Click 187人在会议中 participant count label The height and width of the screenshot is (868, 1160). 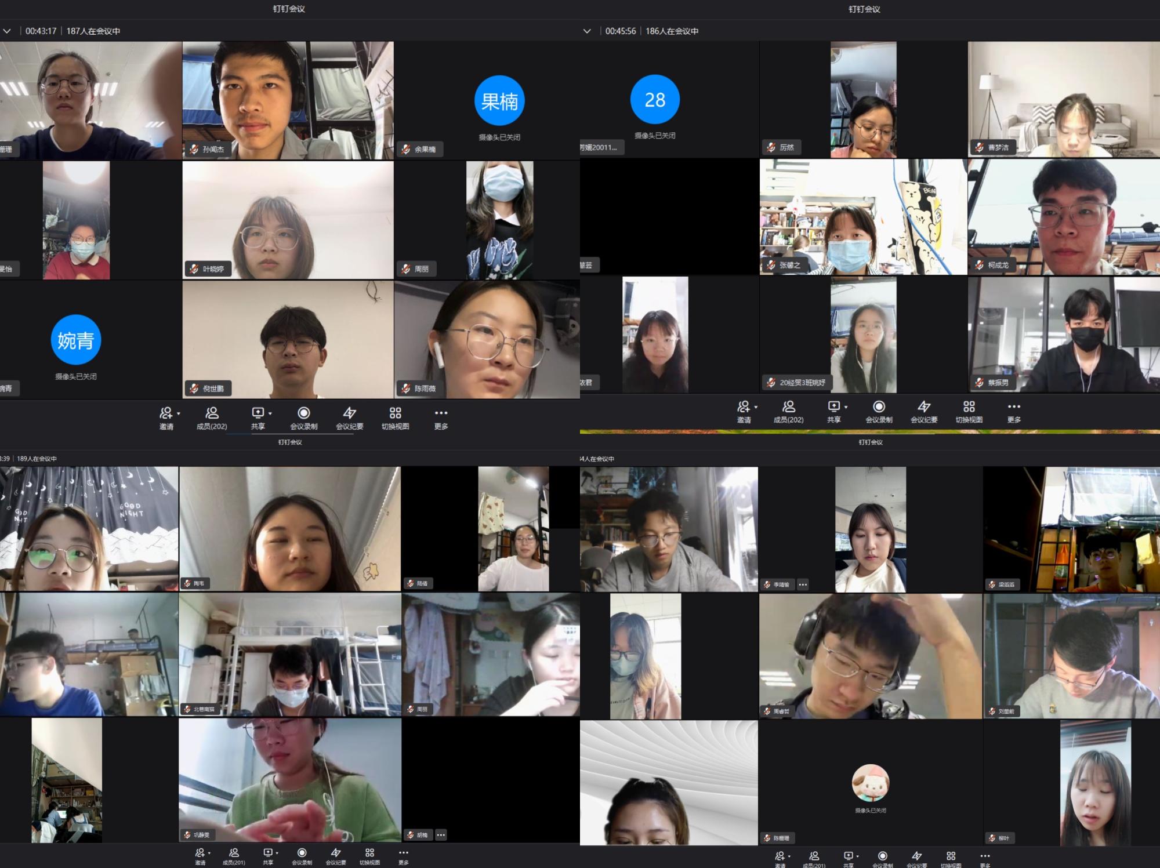click(x=93, y=31)
